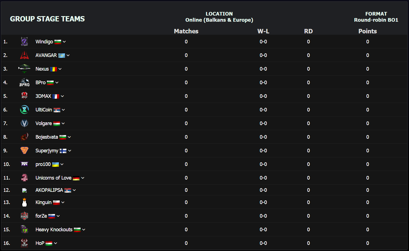
Task: Click Superjymy's Points value
Action: pyautogui.click(x=368, y=151)
